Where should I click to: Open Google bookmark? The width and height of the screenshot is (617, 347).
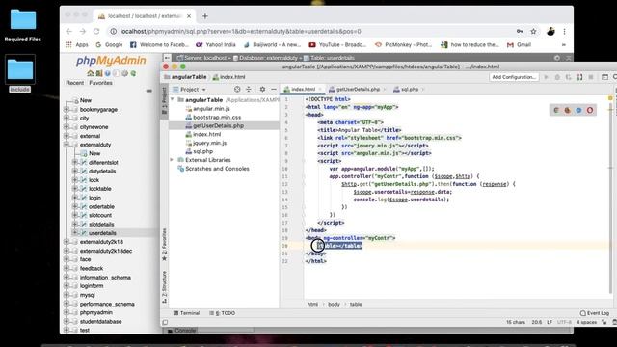click(109, 45)
